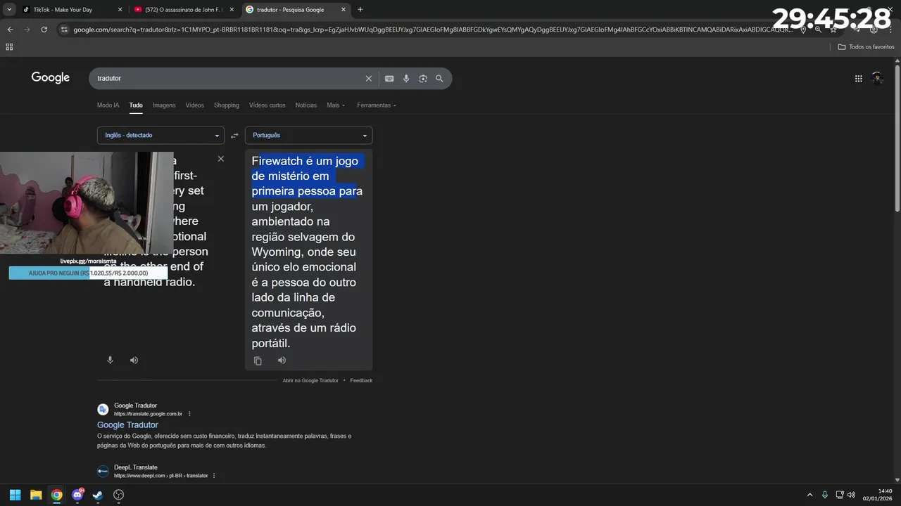Click the translated text starting with Firewatch
The height and width of the screenshot is (506, 901).
(x=308, y=252)
